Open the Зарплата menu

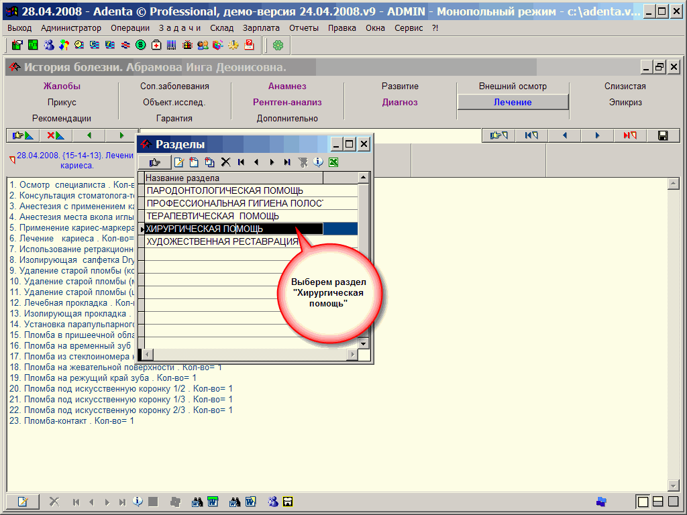click(x=262, y=28)
